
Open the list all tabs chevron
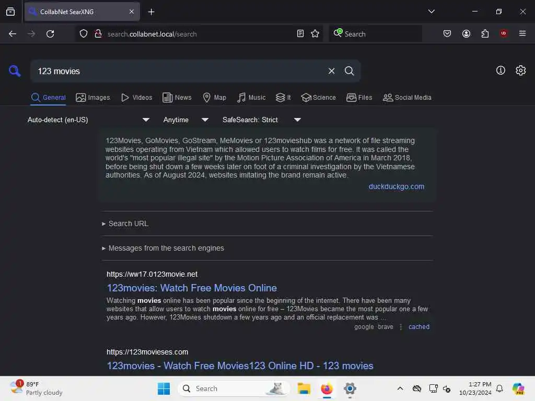(431, 11)
